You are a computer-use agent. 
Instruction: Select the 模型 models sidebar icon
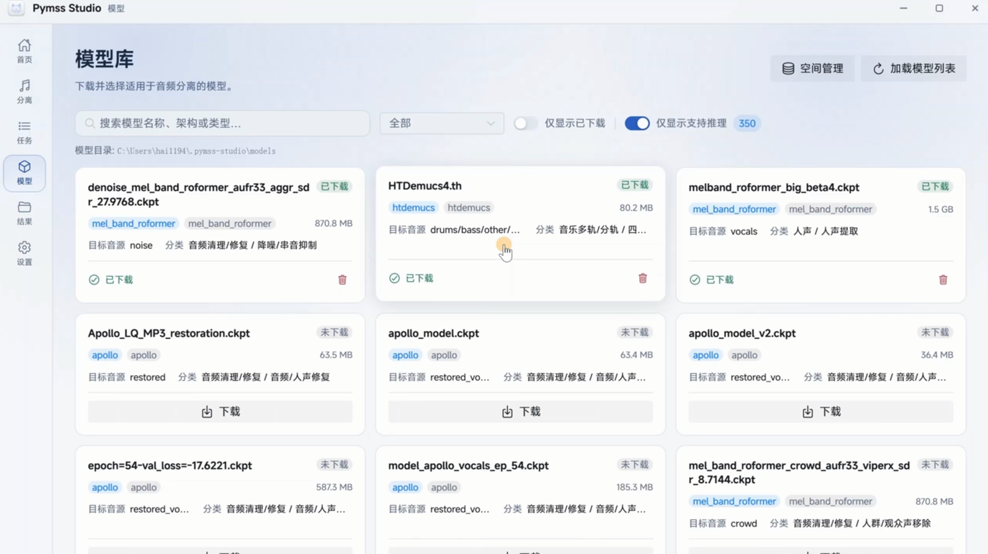(24, 173)
